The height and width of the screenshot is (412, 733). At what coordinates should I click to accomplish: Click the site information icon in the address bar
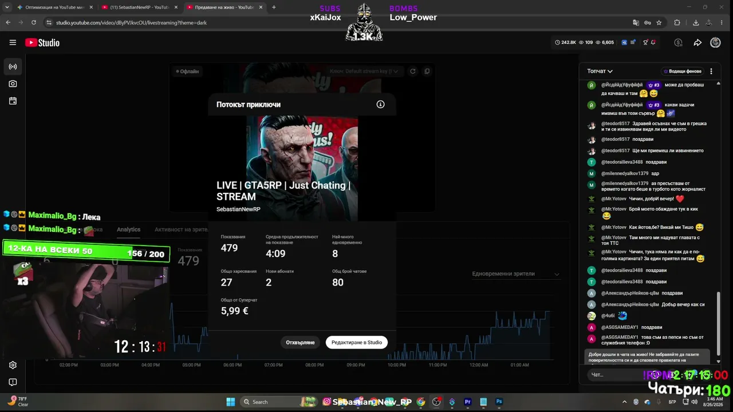coord(49,23)
